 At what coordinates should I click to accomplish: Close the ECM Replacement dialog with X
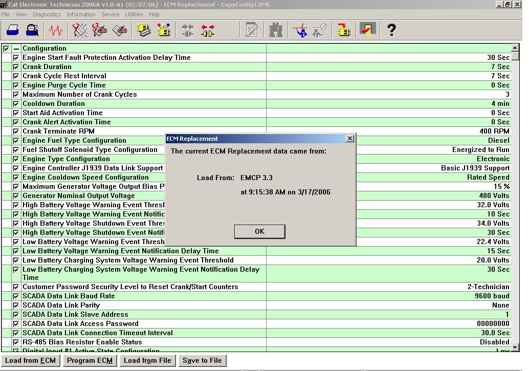click(x=350, y=138)
